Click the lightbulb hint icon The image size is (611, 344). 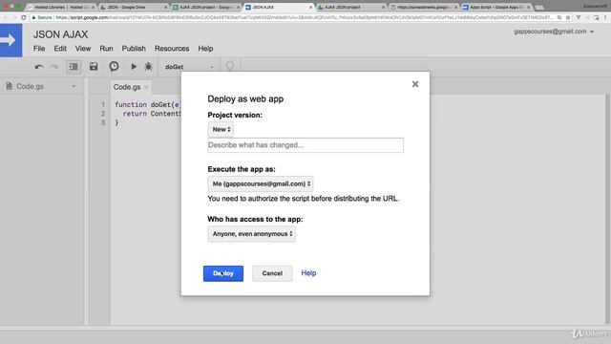[230, 66]
